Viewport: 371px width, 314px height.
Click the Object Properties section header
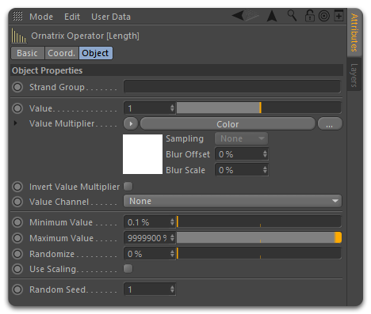coord(177,70)
